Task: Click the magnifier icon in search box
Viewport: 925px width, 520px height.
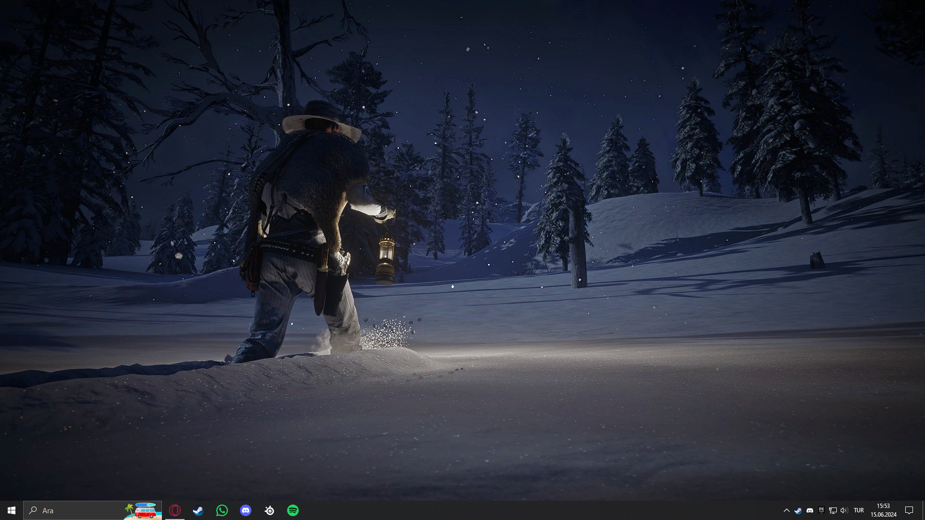Action: pos(33,510)
